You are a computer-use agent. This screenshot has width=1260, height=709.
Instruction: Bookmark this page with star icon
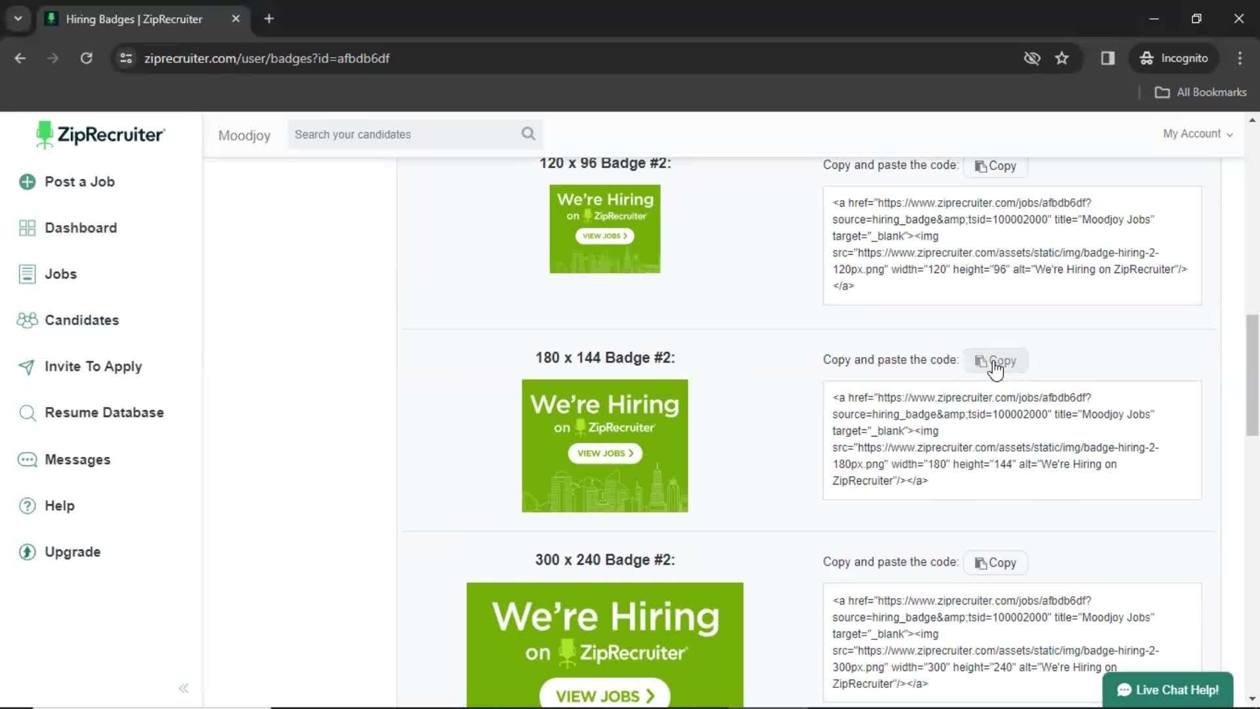coord(1062,58)
